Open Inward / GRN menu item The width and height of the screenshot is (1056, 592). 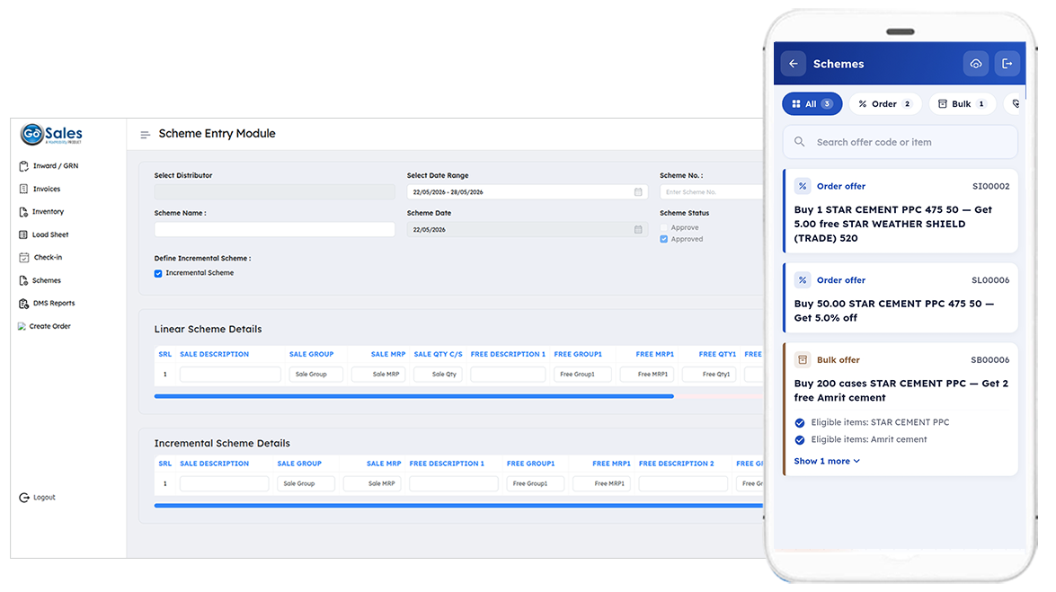55,166
